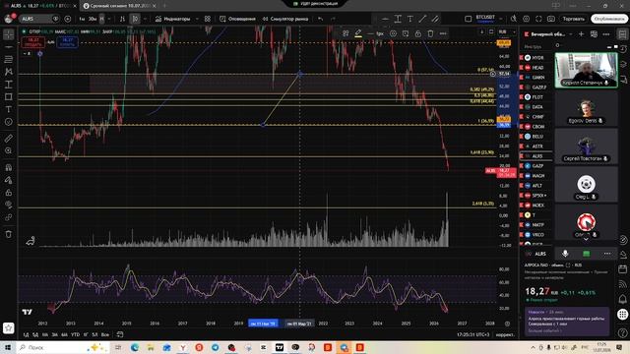Open the Оповещения alerts dialog
The width and height of the screenshot is (630, 354).
point(237,19)
